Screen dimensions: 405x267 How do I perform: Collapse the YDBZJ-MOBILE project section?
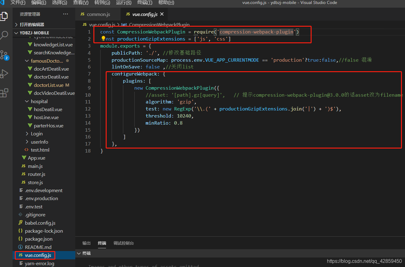(x=44, y=33)
